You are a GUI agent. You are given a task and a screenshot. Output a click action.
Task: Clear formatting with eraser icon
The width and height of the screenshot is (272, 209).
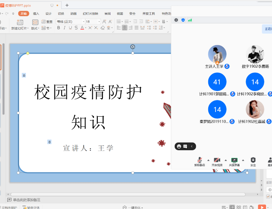pyautogui.click(x=103, y=28)
